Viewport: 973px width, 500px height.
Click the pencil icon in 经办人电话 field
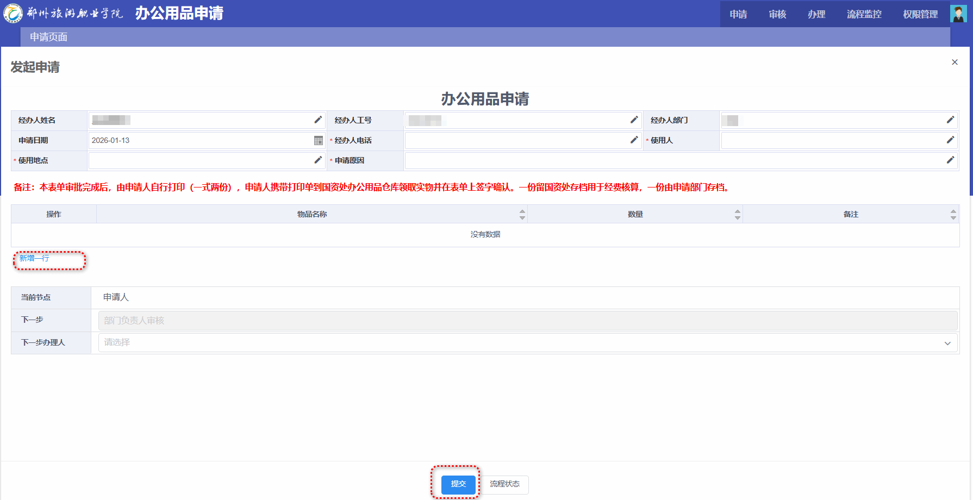click(634, 140)
